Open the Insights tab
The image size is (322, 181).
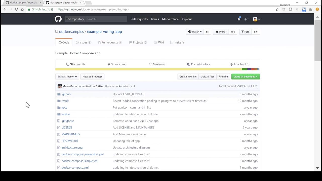[177, 42]
